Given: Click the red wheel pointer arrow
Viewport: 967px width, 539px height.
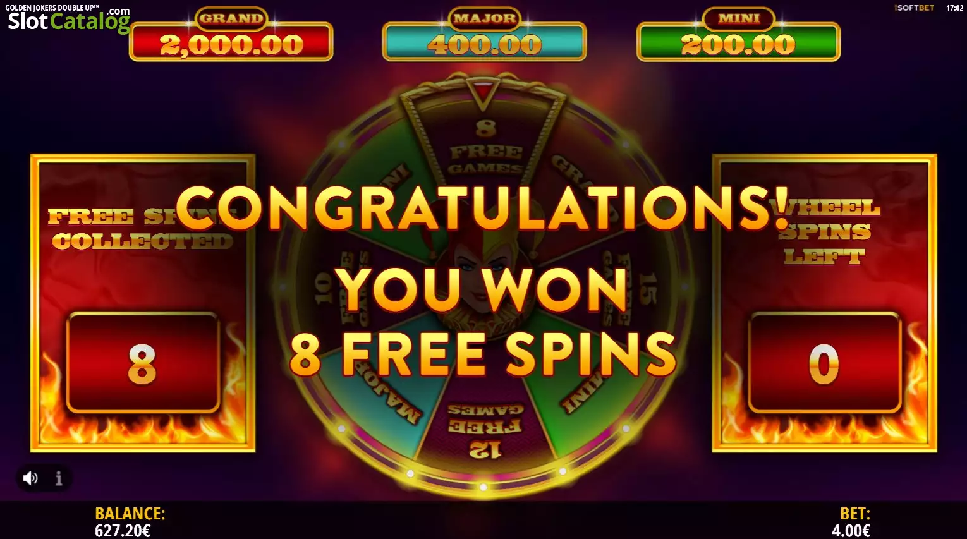Looking at the screenshot, I should pos(483,92).
